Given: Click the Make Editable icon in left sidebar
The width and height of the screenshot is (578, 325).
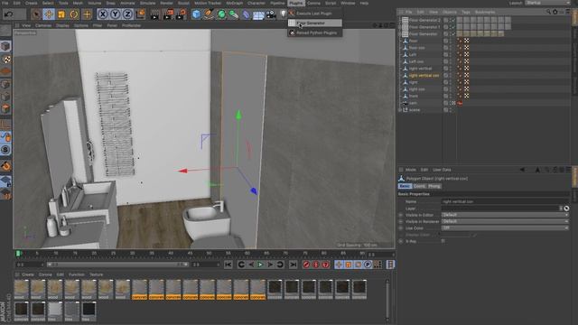Looking at the screenshot, I should coord(5,30).
